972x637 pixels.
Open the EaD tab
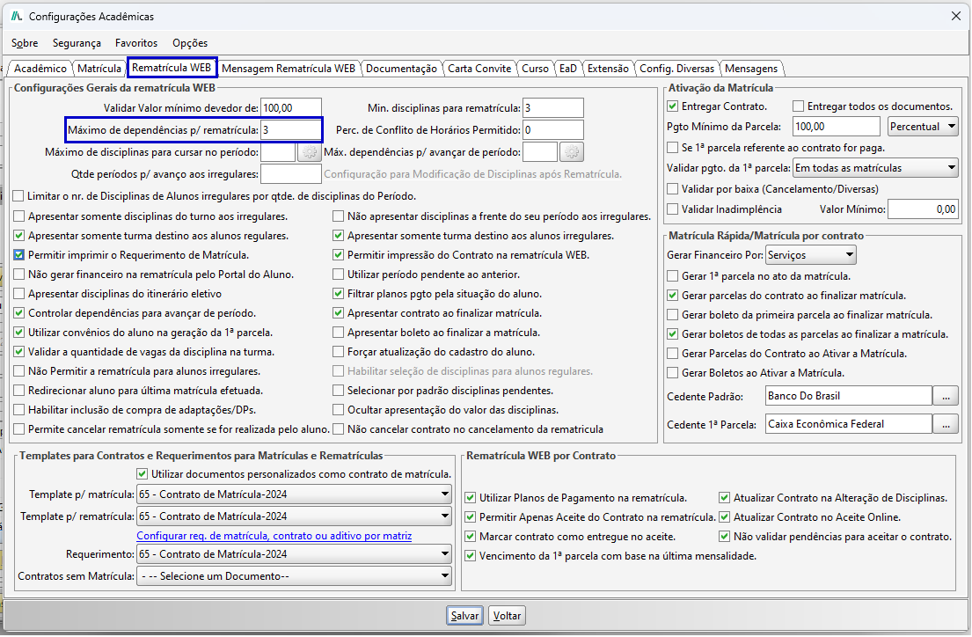coord(568,69)
